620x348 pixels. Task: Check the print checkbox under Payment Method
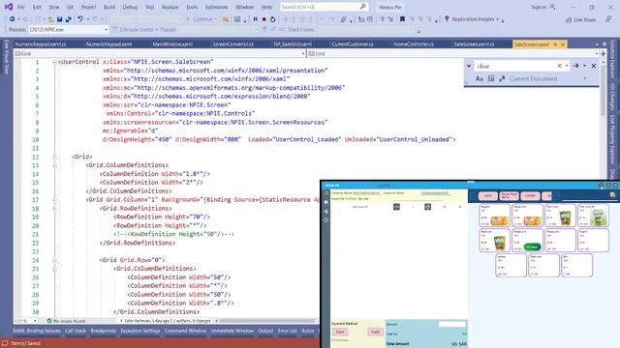tap(333, 340)
